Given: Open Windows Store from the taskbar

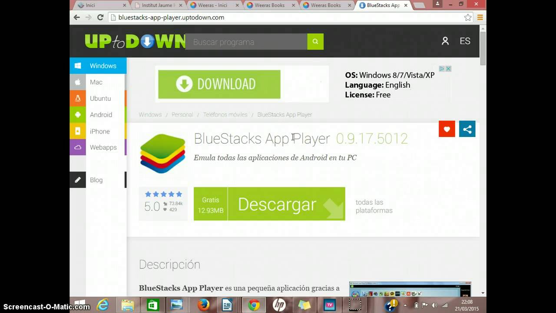Looking at the screenshot, I should point(152,305).
